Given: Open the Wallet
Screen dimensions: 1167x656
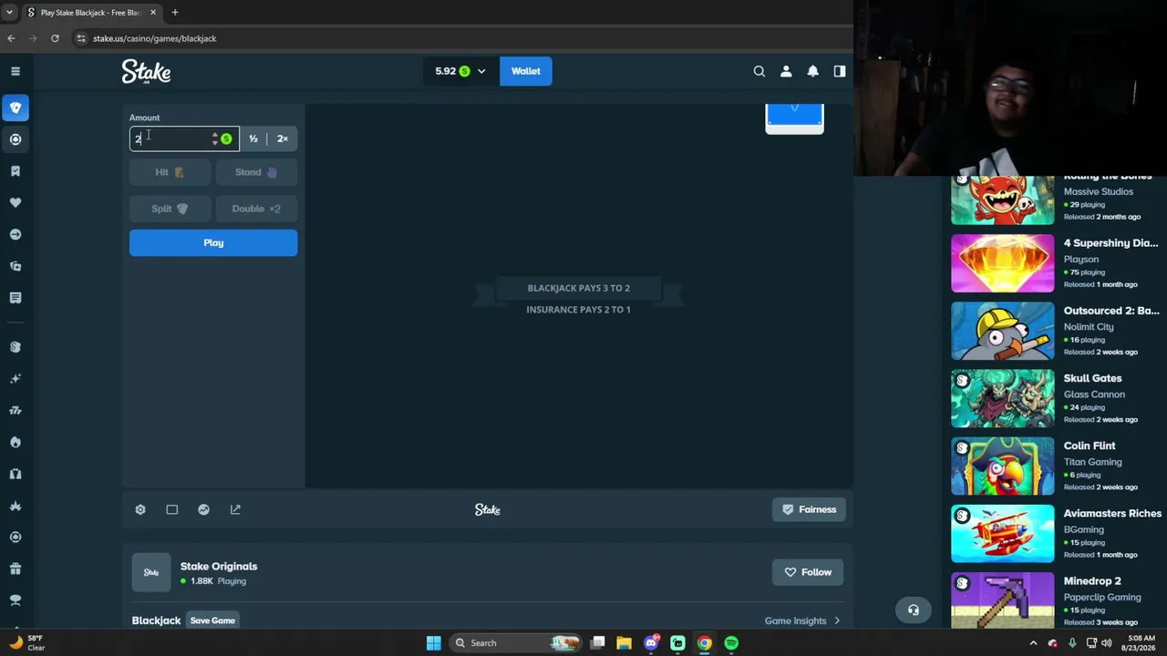Looking at the screenshot, I should click(526, 71).
